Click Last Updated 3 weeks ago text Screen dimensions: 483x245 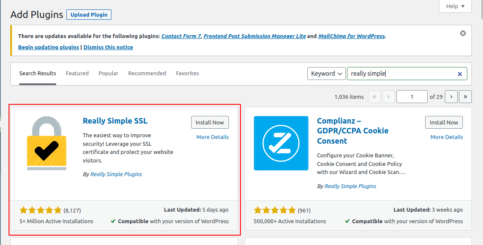point(428,210)
